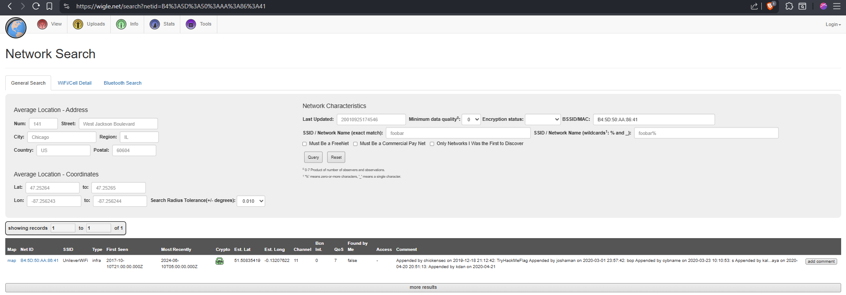The image size is (846, 295).
Task: Toggle Only Networks I Was First to Discover
Action: [432, 144]
